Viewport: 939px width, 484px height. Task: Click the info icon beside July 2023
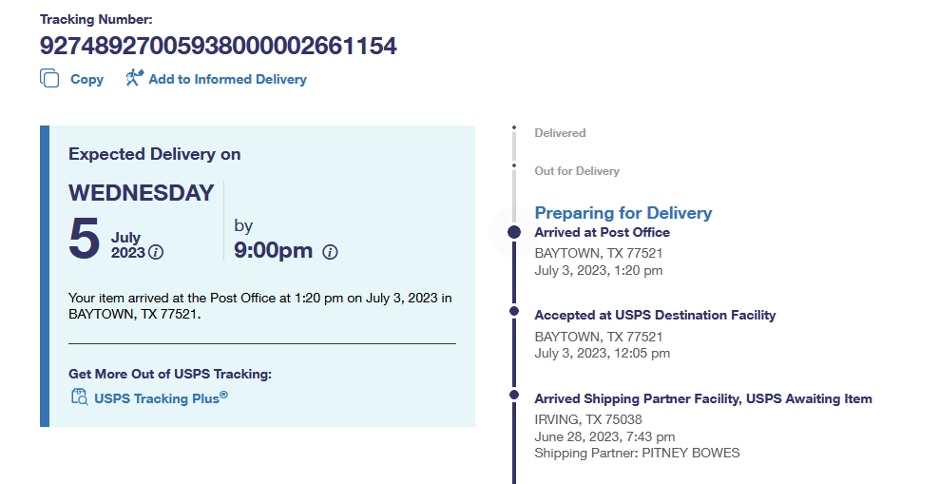[157, 252]
